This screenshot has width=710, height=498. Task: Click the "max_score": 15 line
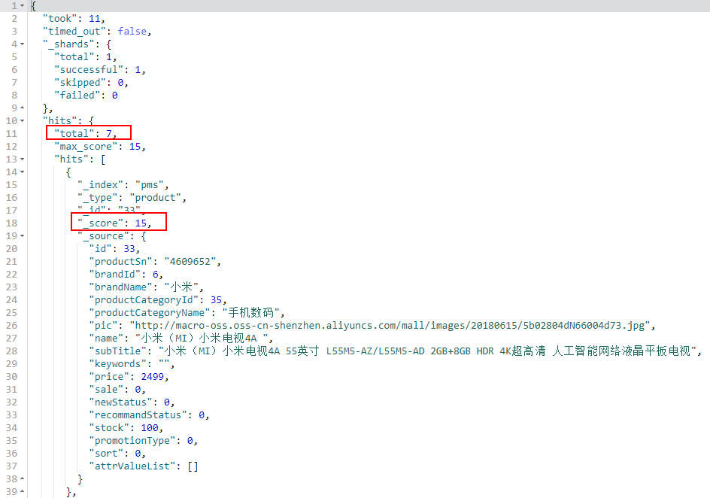100,147
